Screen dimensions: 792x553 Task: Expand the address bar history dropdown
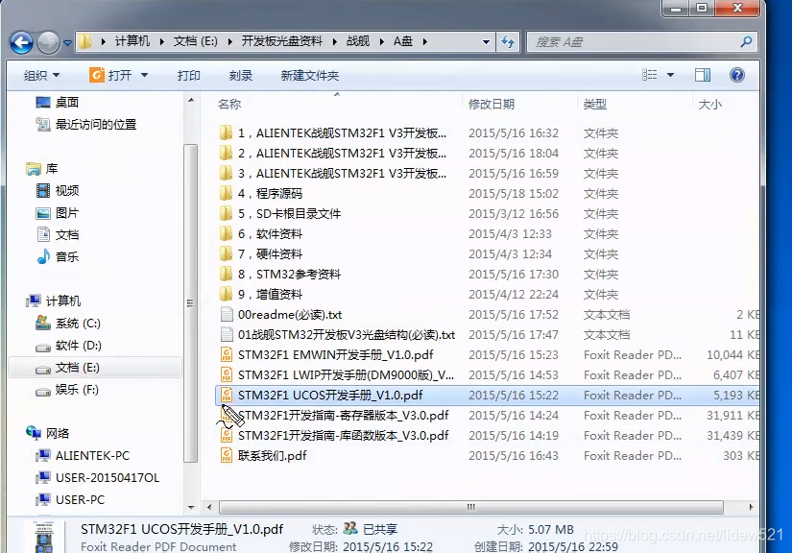click(486, 42)
